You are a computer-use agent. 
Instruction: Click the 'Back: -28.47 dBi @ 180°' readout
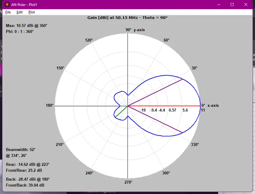coord(28,179)
